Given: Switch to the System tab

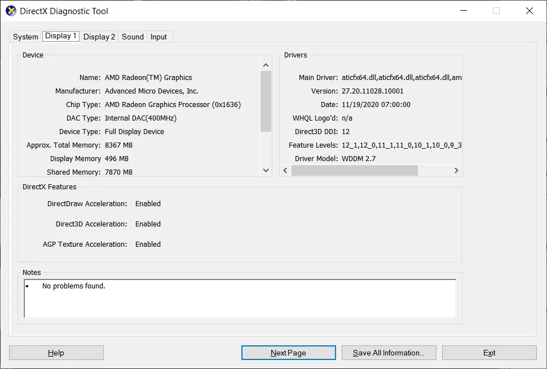Looking at the screenshot, I should pyautogui.click(x=25, y=36).
